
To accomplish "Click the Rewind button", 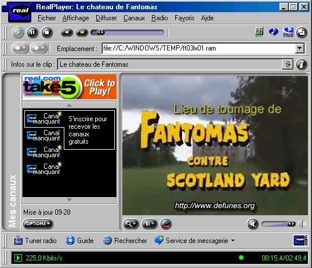I will [x=67, y=32].
